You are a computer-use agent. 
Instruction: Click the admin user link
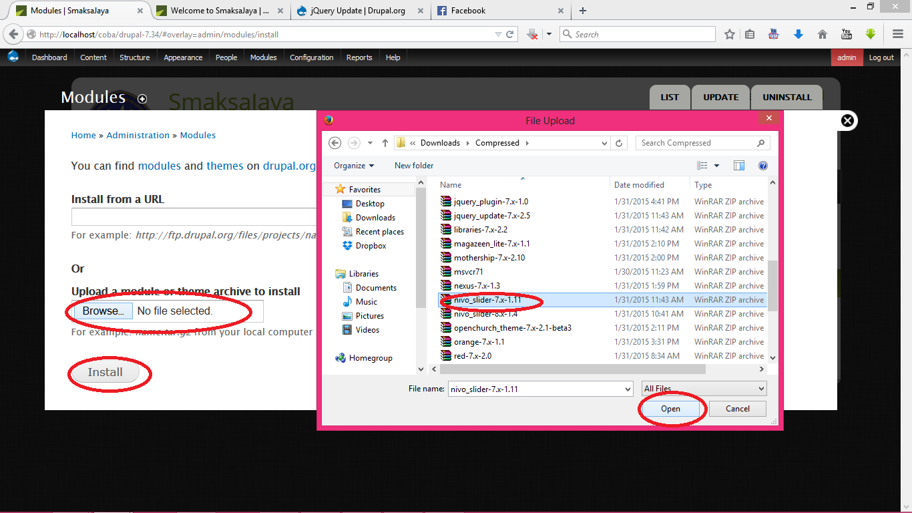[847, 57]
